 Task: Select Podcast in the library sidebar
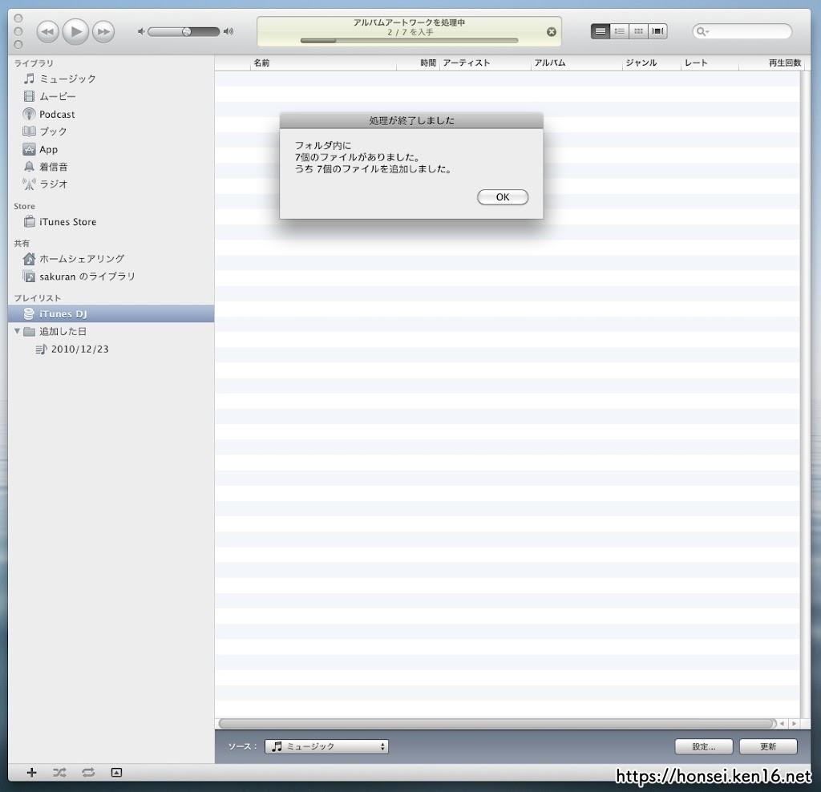[x=56, y=114]
